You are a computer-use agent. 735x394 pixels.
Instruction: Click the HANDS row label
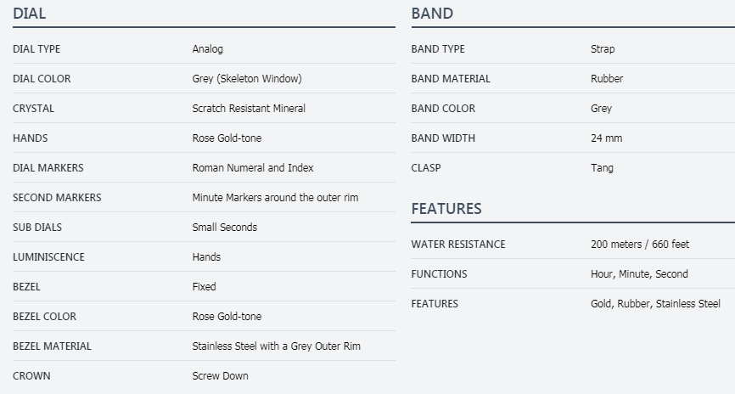click(x=31, y=138)
